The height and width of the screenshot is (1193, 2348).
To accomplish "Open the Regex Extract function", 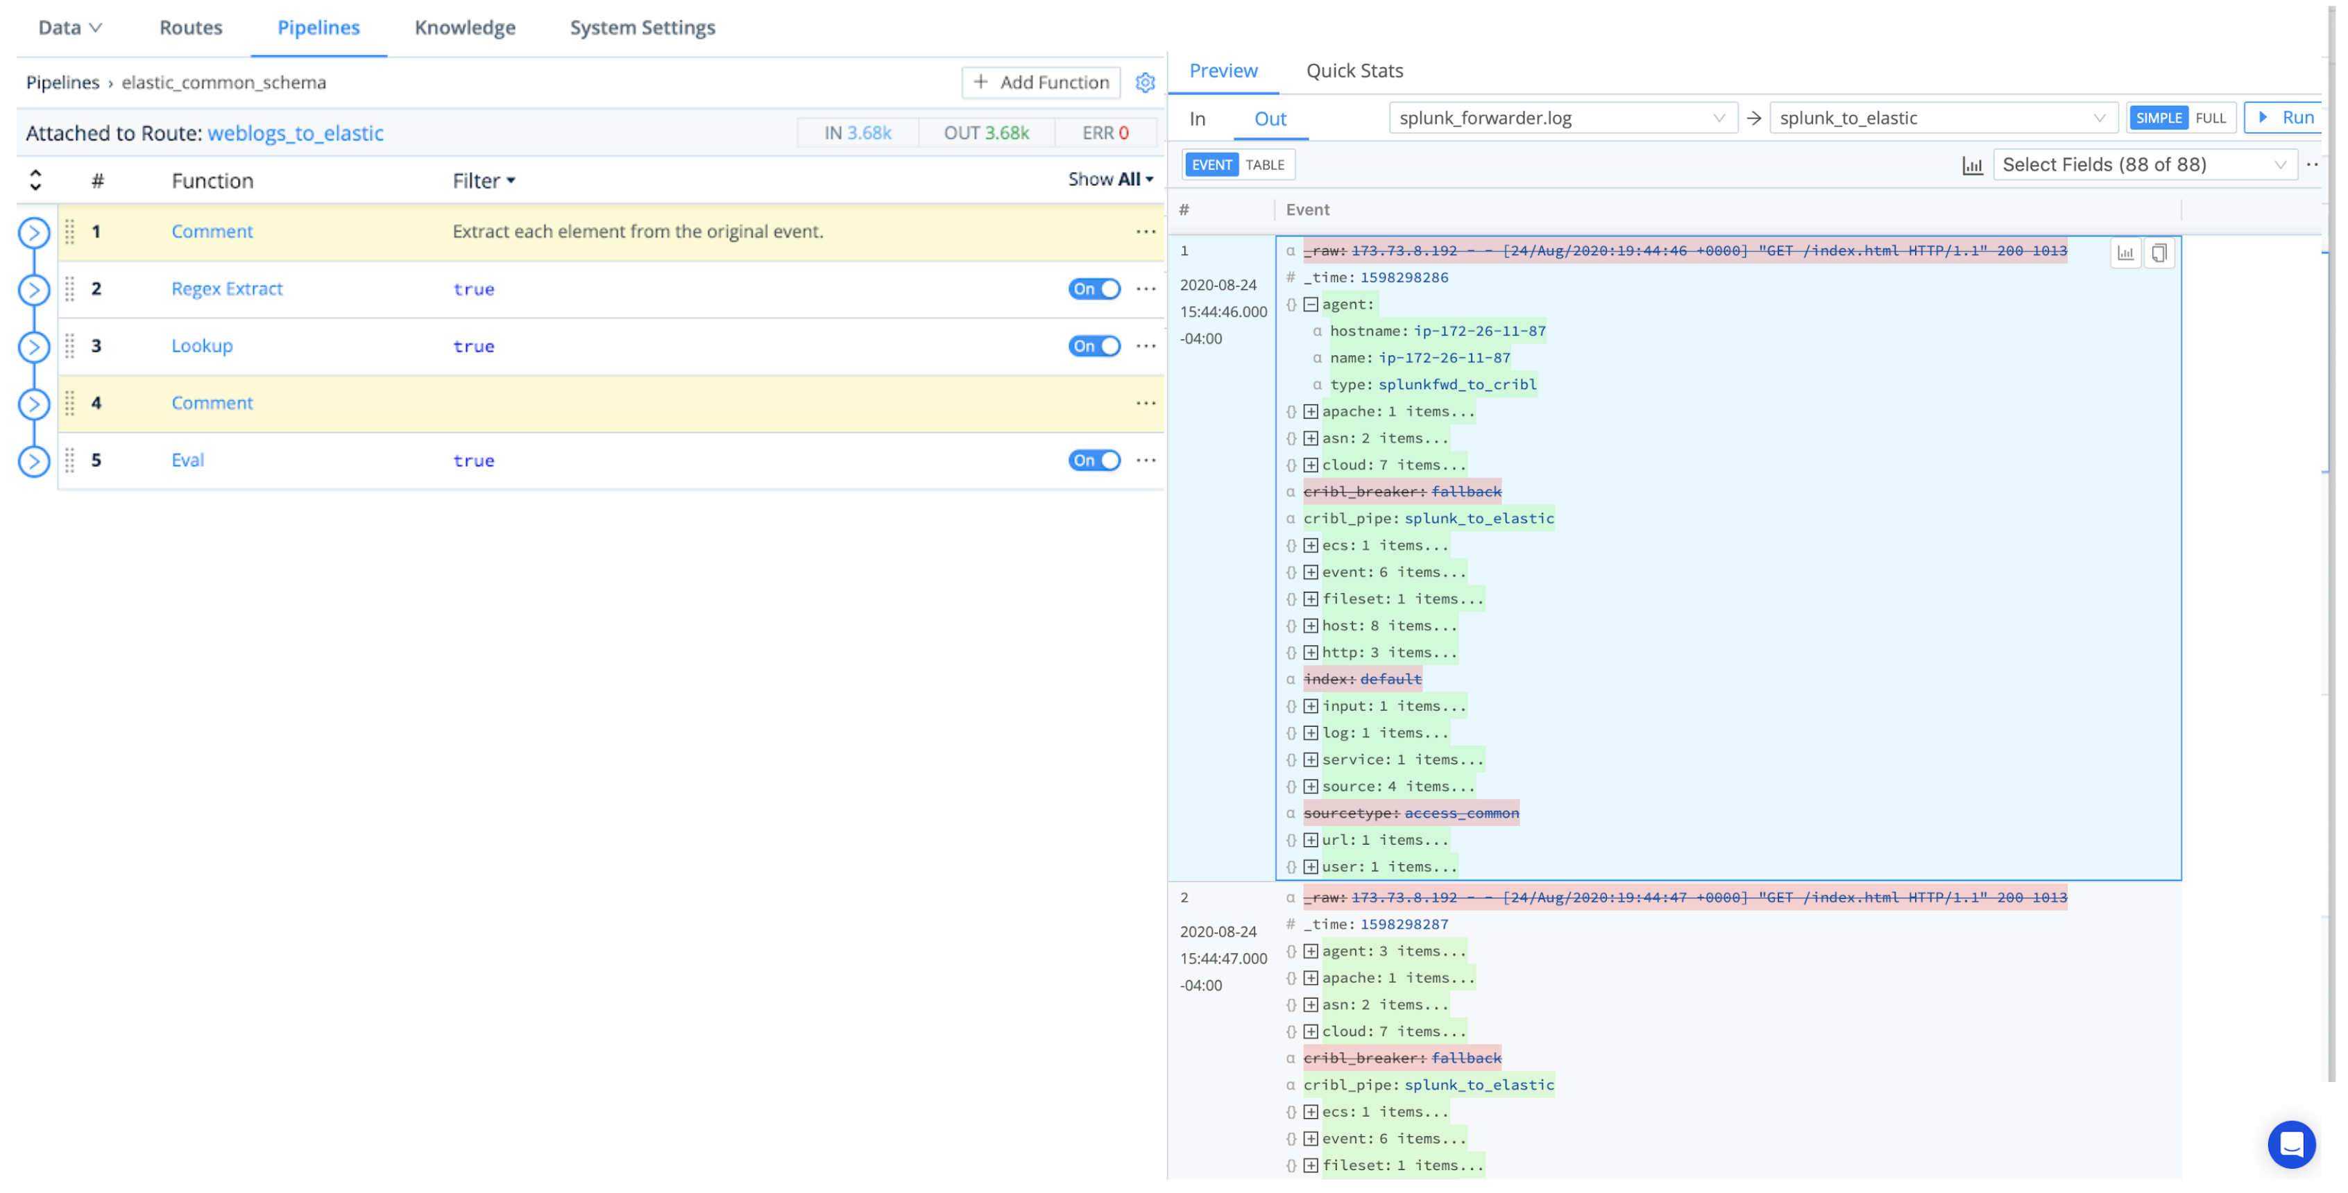I will pos(227,289).
